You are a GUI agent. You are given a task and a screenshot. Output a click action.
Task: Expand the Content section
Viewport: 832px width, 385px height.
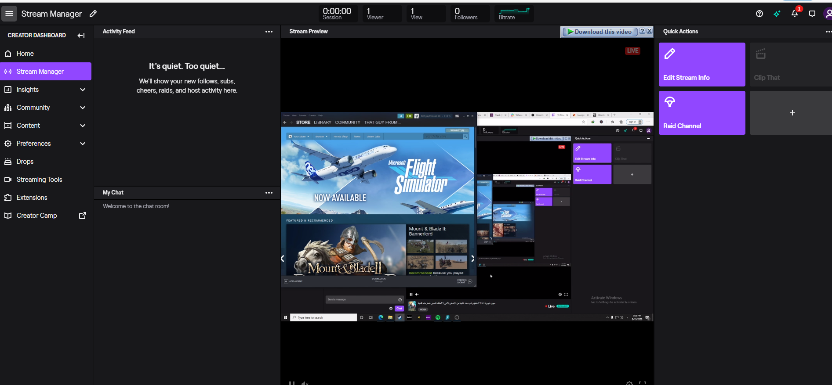(x=83, y=126)
